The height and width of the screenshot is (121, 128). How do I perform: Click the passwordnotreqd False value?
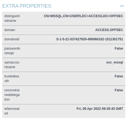click(x=119, y=49)
